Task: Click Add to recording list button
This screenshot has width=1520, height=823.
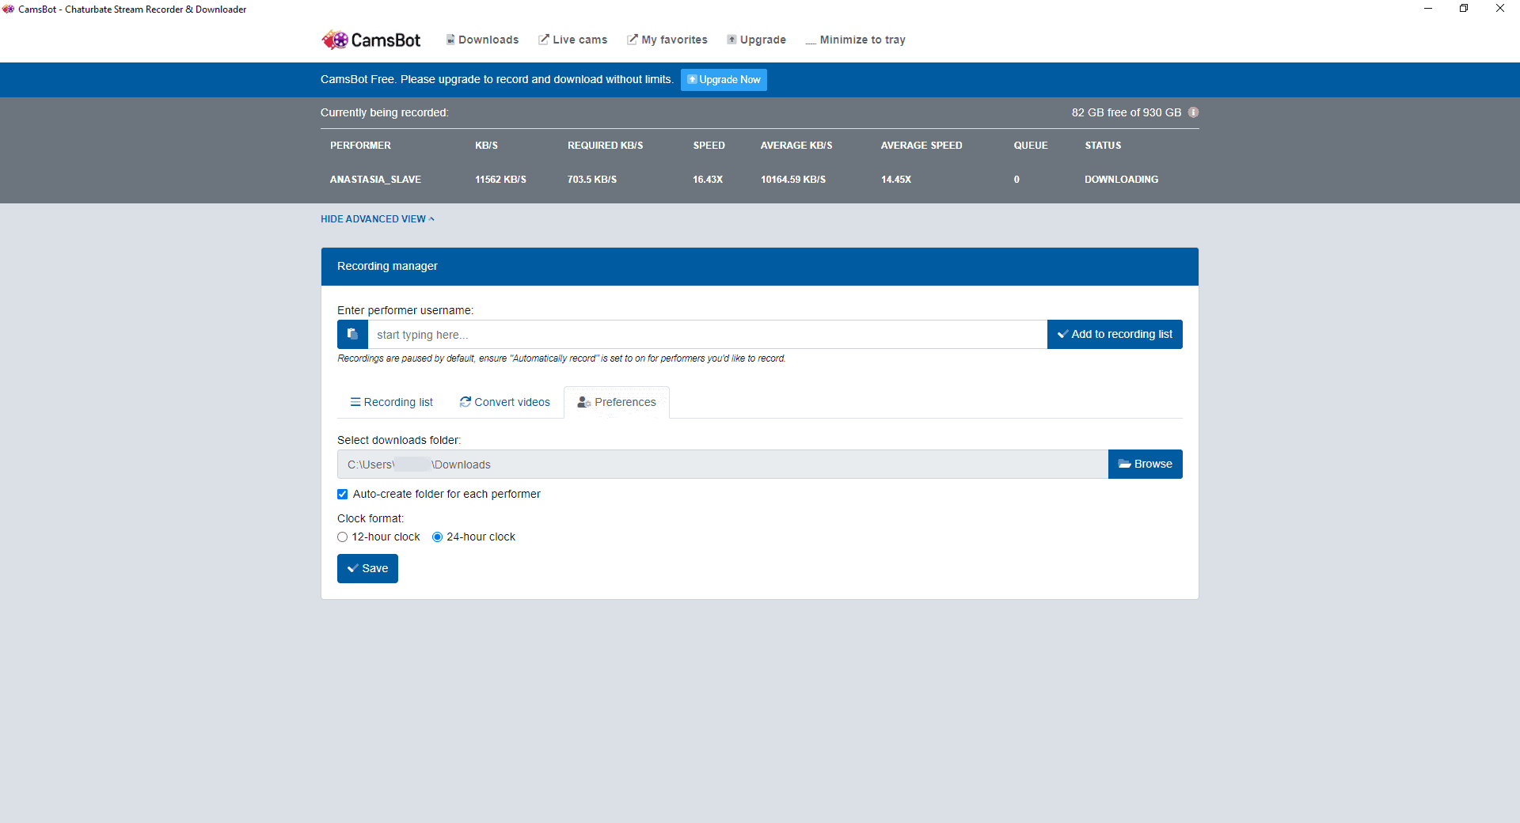Action: 1115,334
